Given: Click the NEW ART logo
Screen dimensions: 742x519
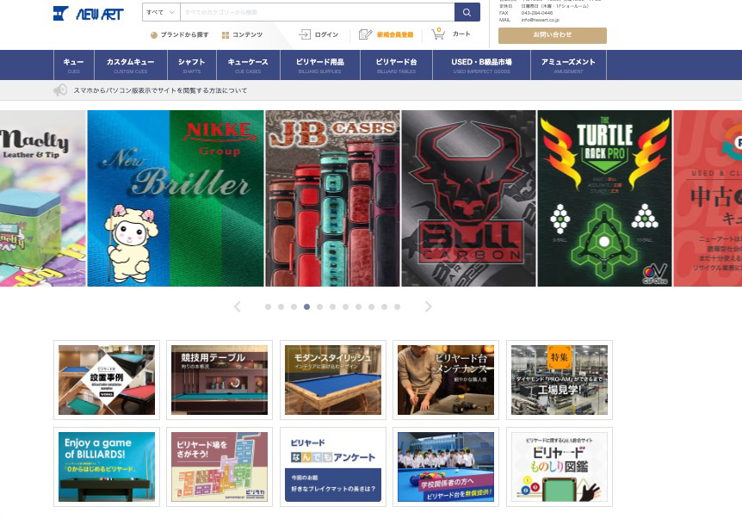Looking at the screenshot, I should pos(88,14).
